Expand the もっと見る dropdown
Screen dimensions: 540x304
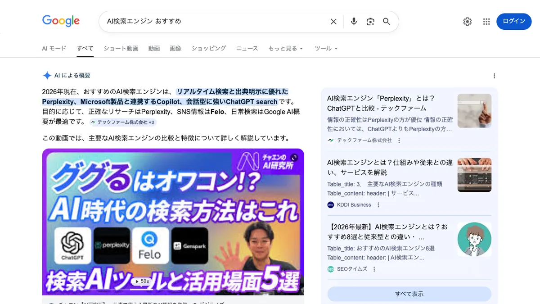click(x=286, y=48)
